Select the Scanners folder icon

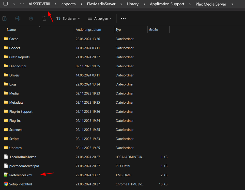tap(6, 129)
